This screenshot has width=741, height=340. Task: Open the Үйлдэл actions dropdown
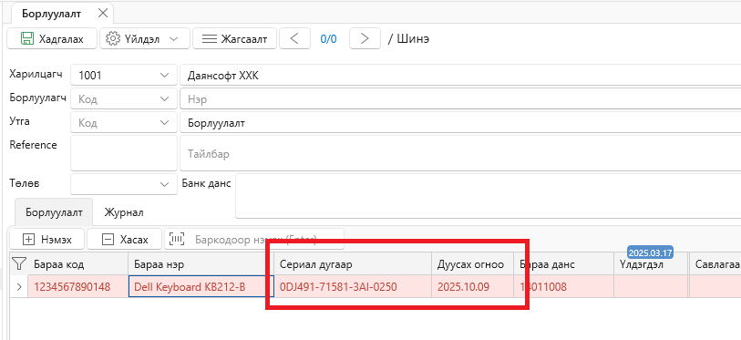[145, 39]
